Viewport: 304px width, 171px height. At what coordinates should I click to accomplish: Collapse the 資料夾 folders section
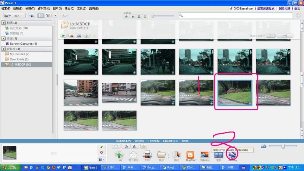(x=3, y=49)
